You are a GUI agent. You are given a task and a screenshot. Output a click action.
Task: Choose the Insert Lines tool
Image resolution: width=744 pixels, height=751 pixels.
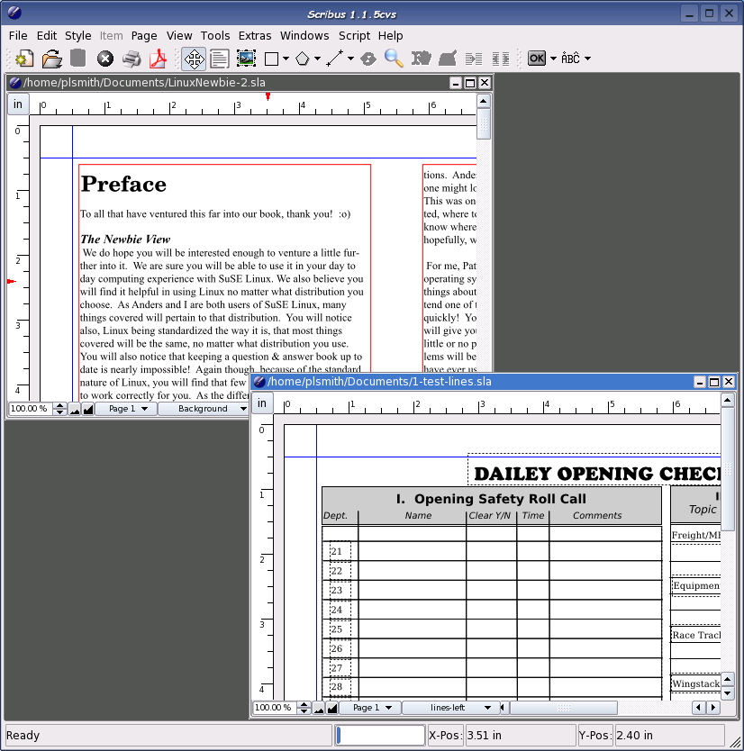334,59
